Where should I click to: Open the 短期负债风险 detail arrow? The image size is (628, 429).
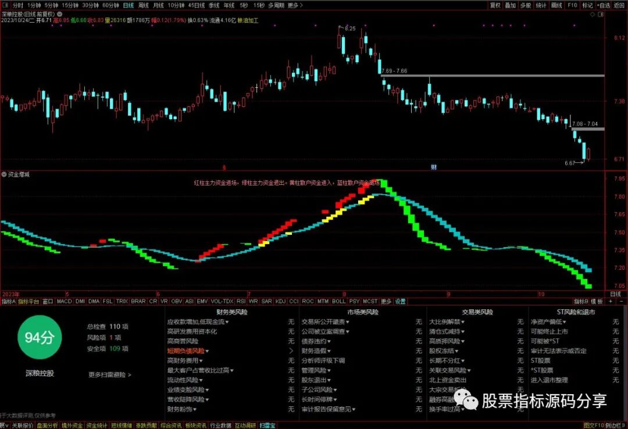point(291,351)
